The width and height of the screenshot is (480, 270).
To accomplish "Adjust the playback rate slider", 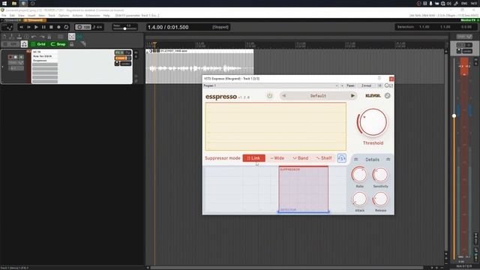I will click(124, 28).
